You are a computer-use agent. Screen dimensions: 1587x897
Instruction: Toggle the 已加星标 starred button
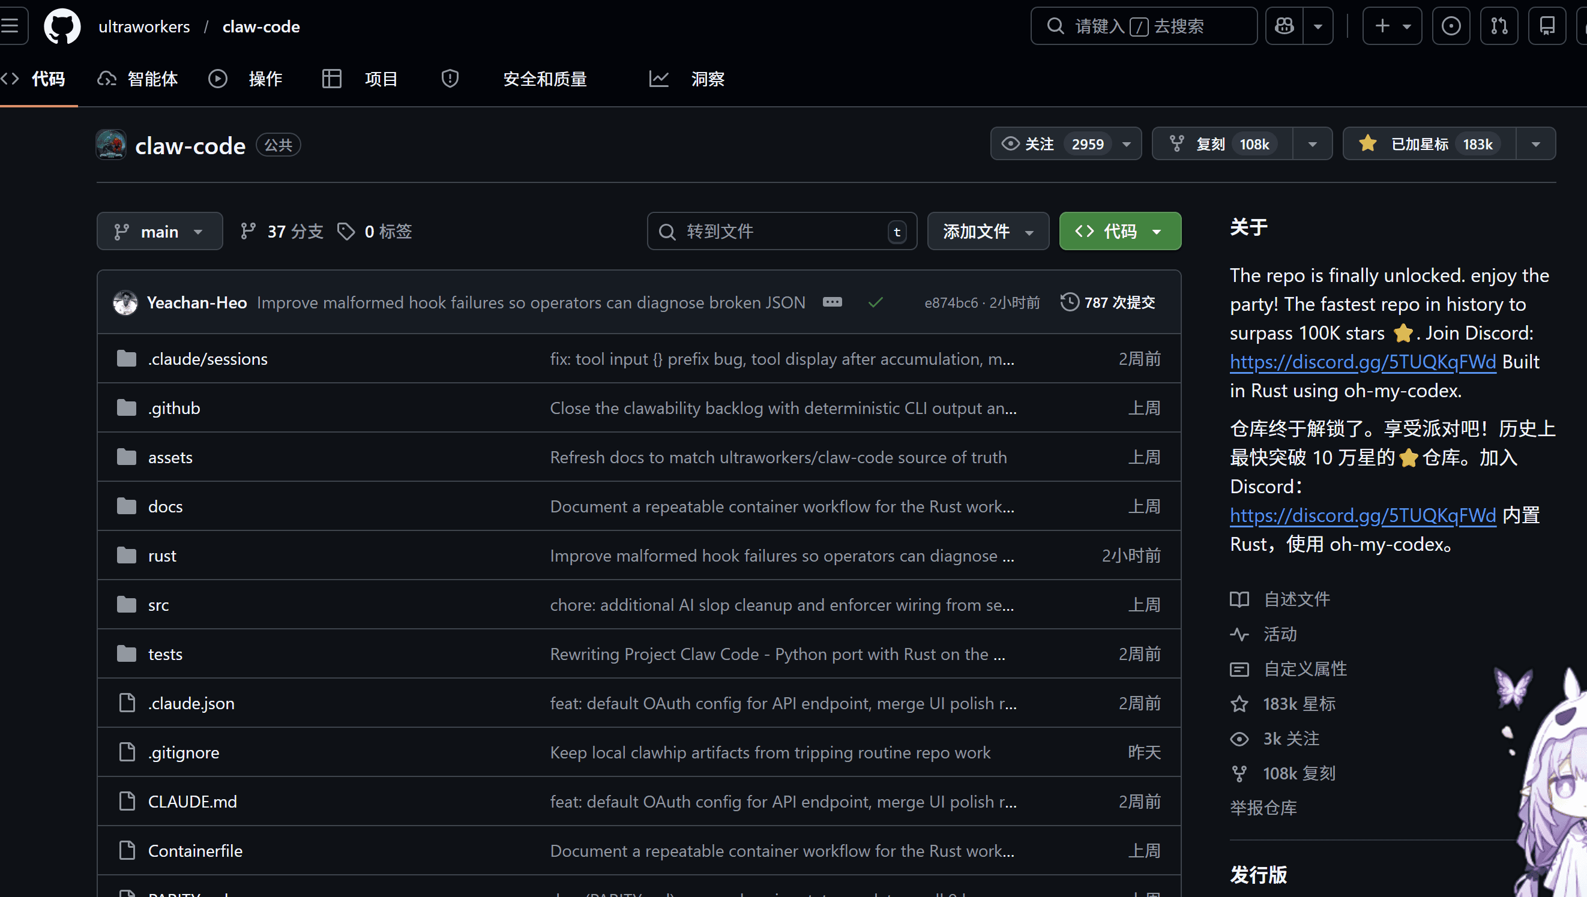tap(1429, 144)
